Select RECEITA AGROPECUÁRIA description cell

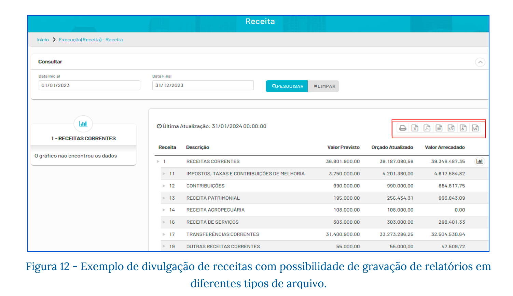216,210
